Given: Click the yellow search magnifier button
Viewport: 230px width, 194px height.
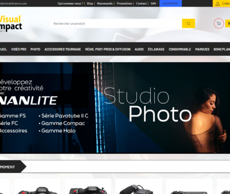Looking at the screenshot, I should tap(189, 23).
